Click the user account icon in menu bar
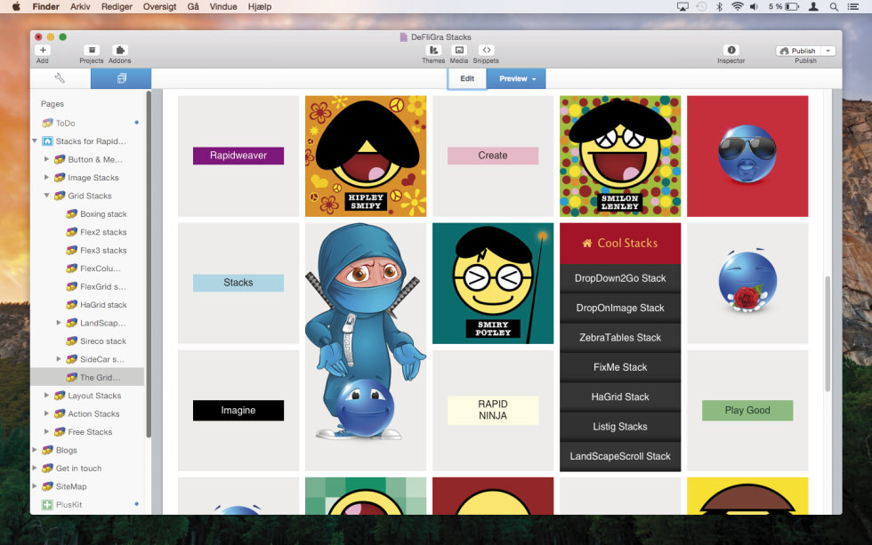 point(813,6)
